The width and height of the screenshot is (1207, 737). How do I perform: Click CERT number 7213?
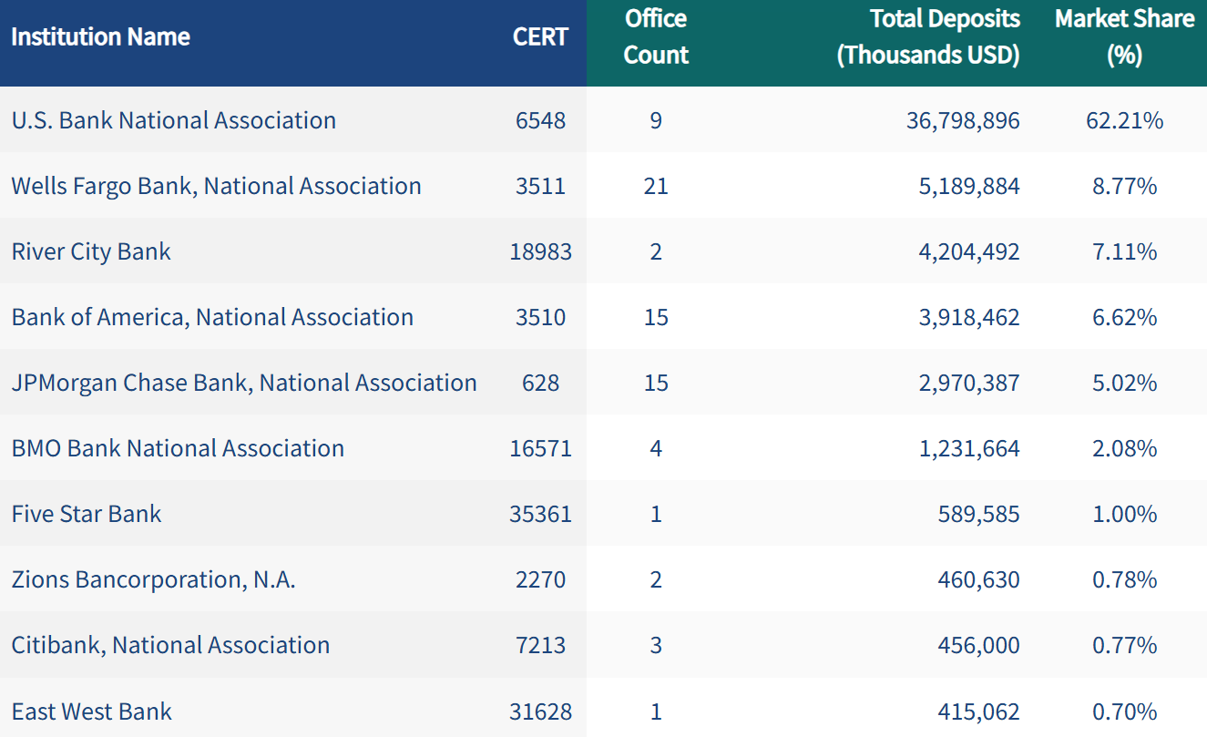[541, 645]
